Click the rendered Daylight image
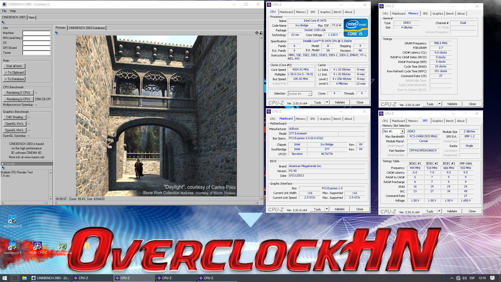501x282 pixels. tap(156, 116)
